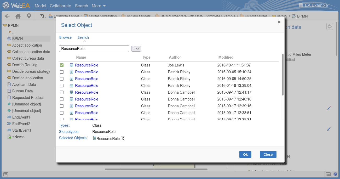
Task: Tick the ResourceRole modified 2015-09-17 12:41:17
Action: click(62, 92)
